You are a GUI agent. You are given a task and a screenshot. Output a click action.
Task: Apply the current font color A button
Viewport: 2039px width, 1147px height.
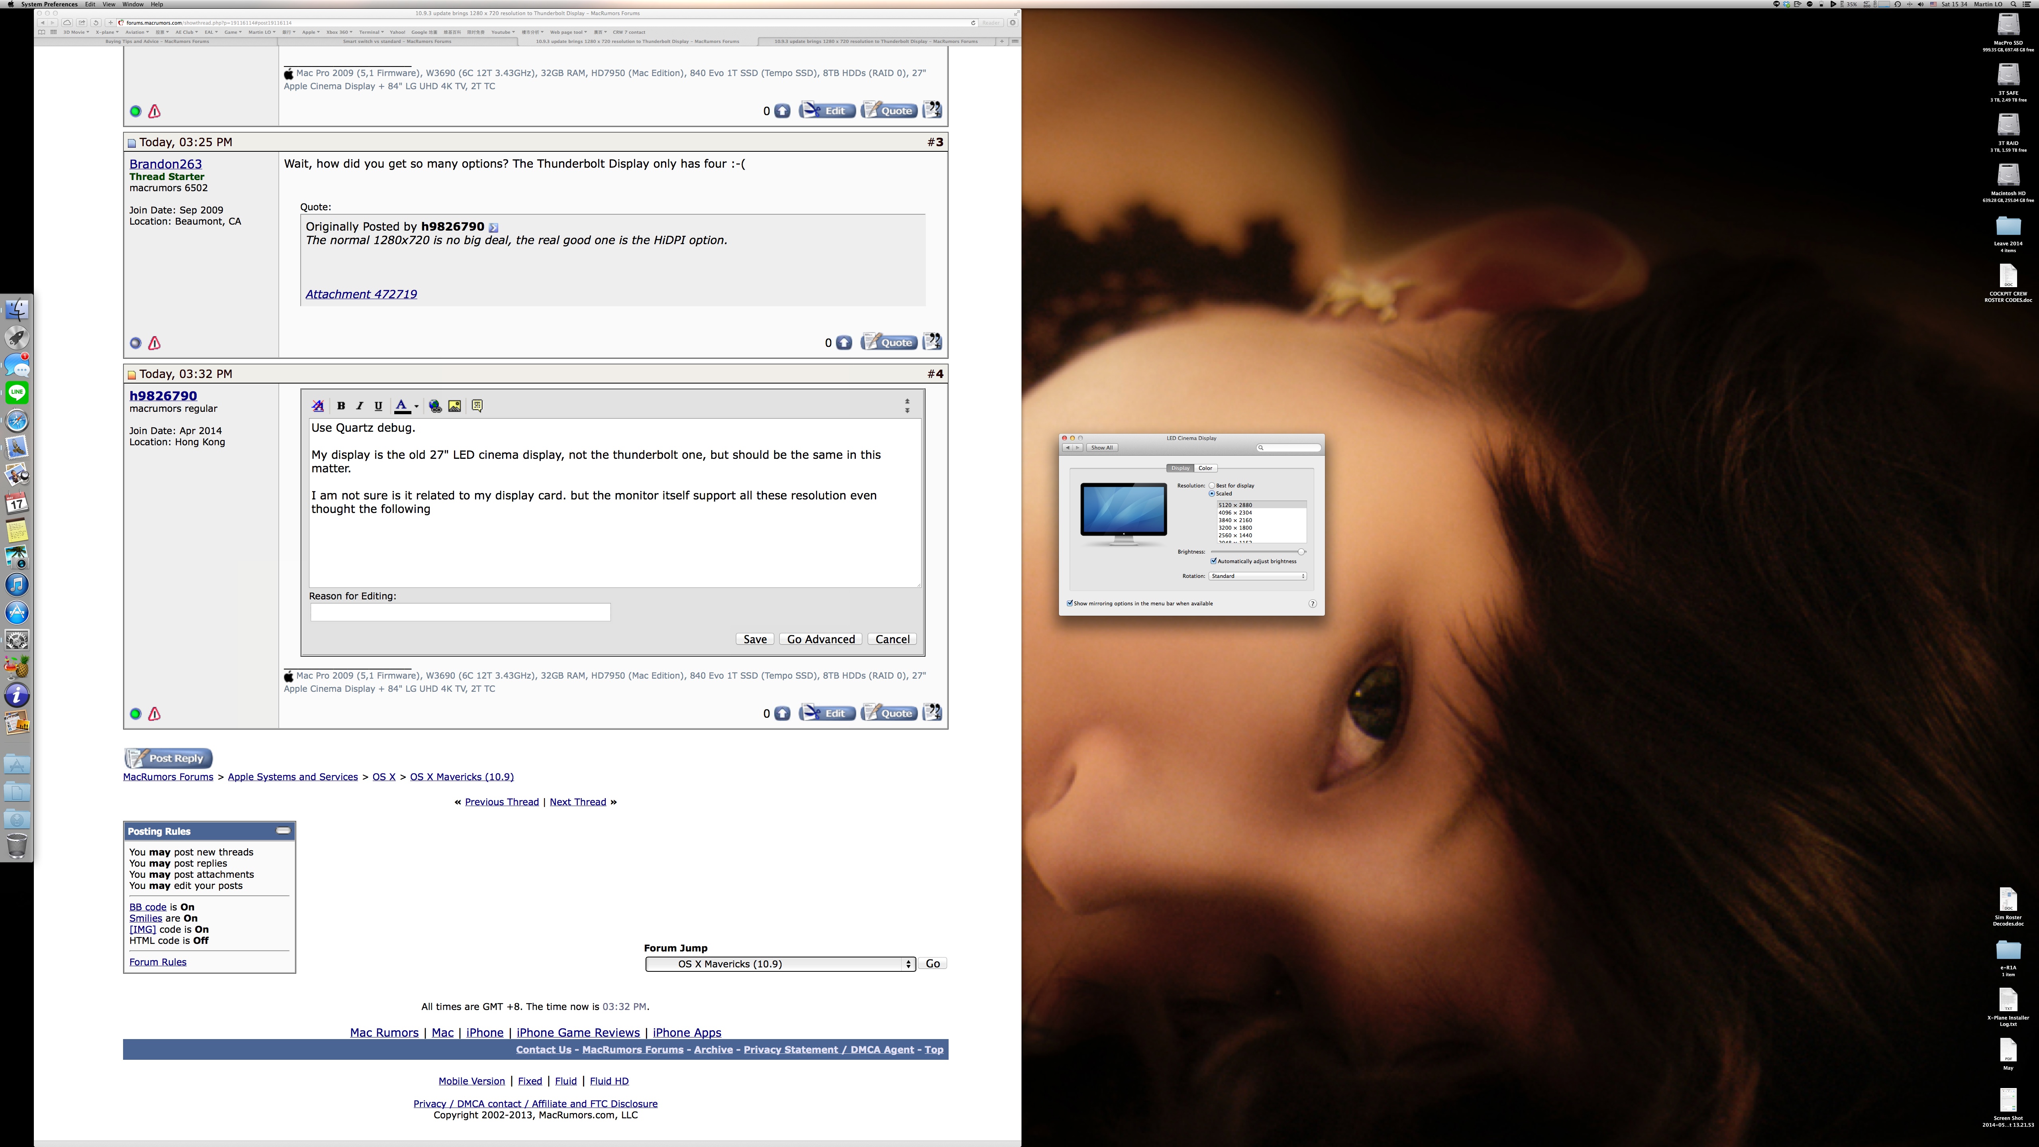[x=402, y=406]
